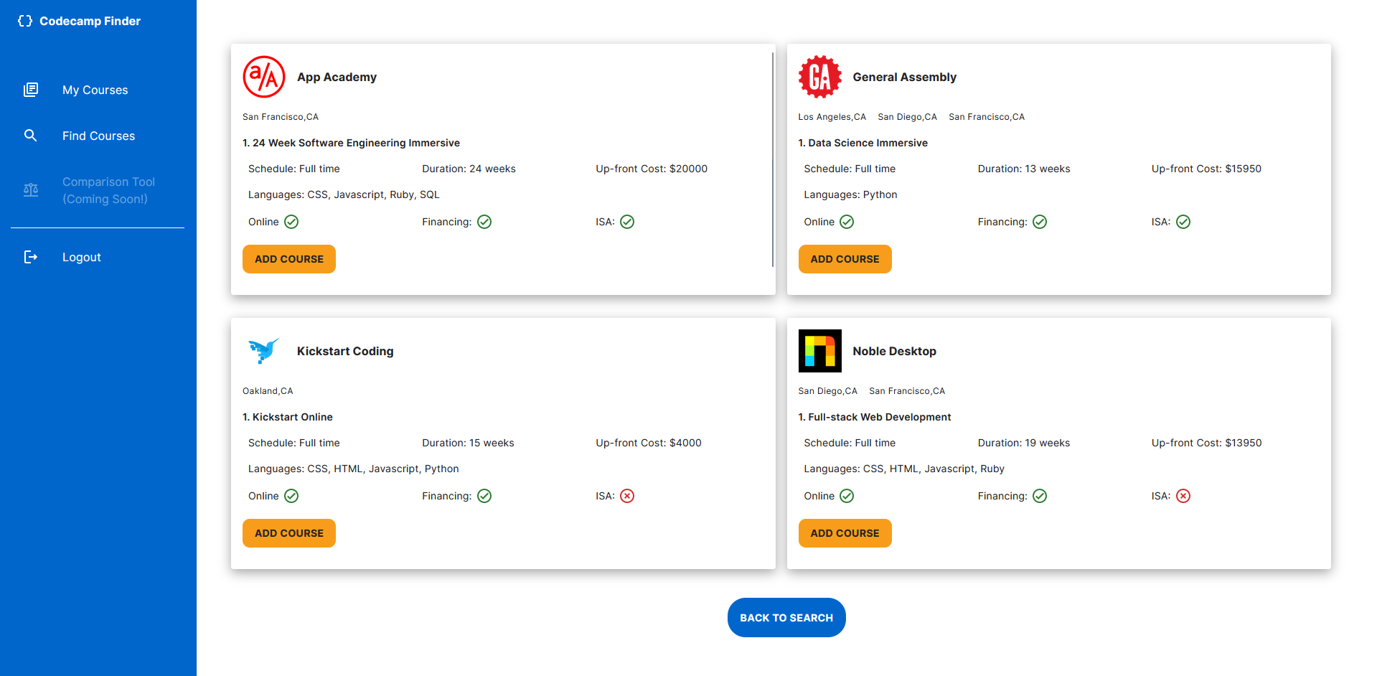Screen dimensions: 1377x676
Task: Click the Noble Desktop logo
Action: 820,351
